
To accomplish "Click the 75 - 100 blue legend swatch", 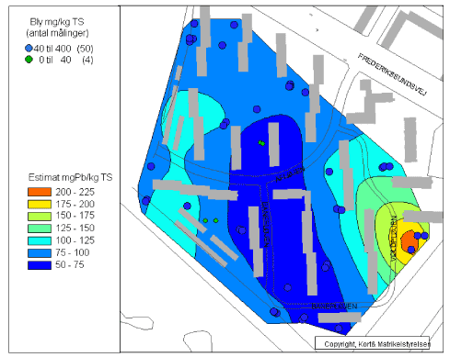I will (x=40, y=252).
